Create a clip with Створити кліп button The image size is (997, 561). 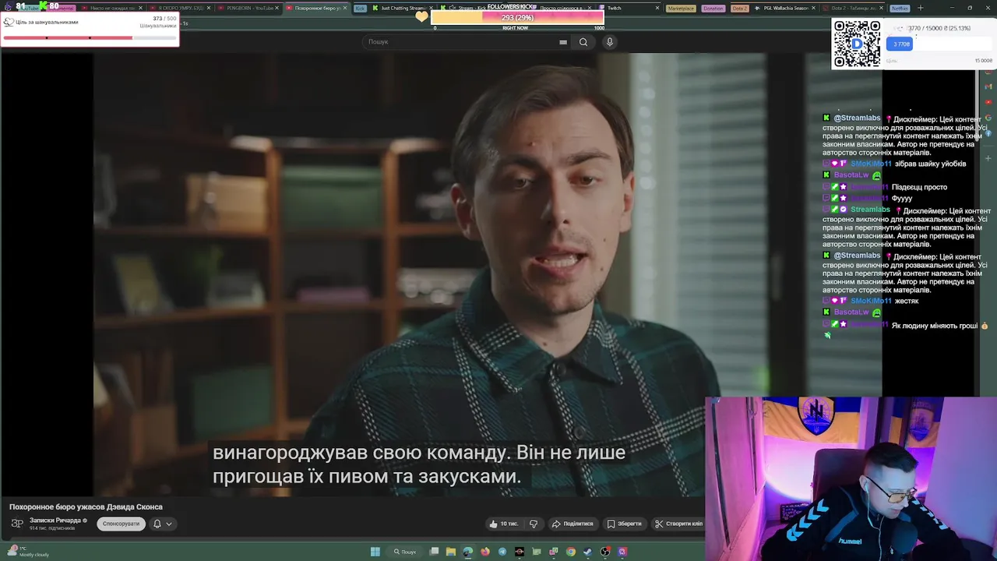click(678, 524)
